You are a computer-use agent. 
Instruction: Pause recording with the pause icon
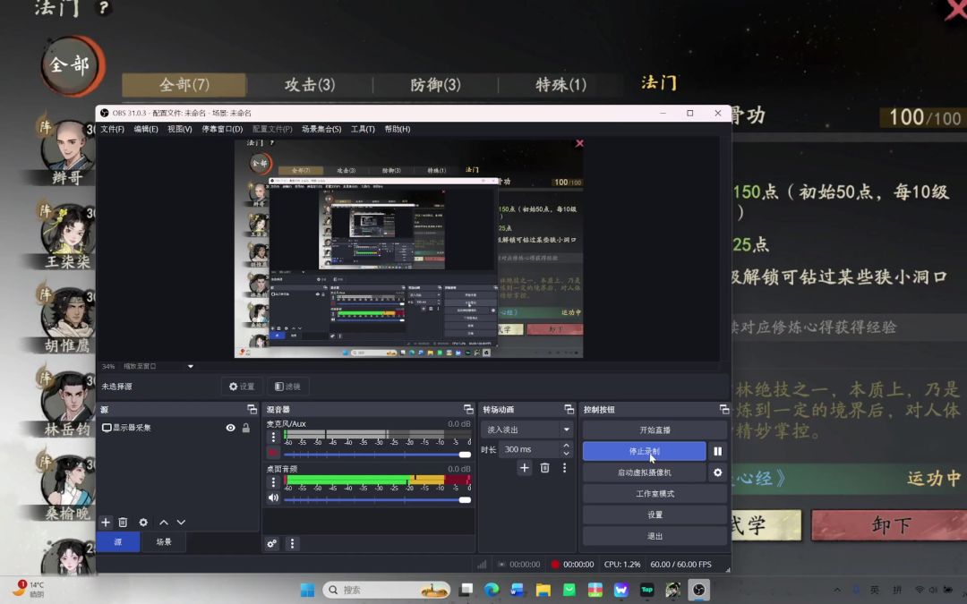717,452
